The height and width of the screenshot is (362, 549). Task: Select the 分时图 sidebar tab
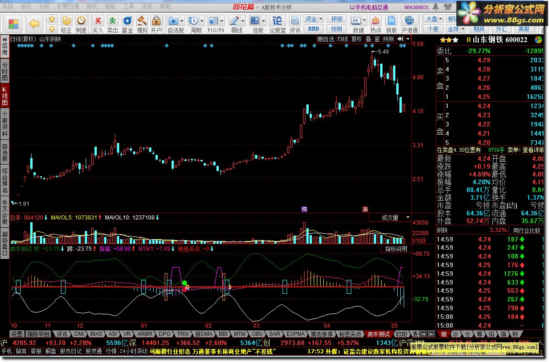pyautogui.click(x=5, y=71)
